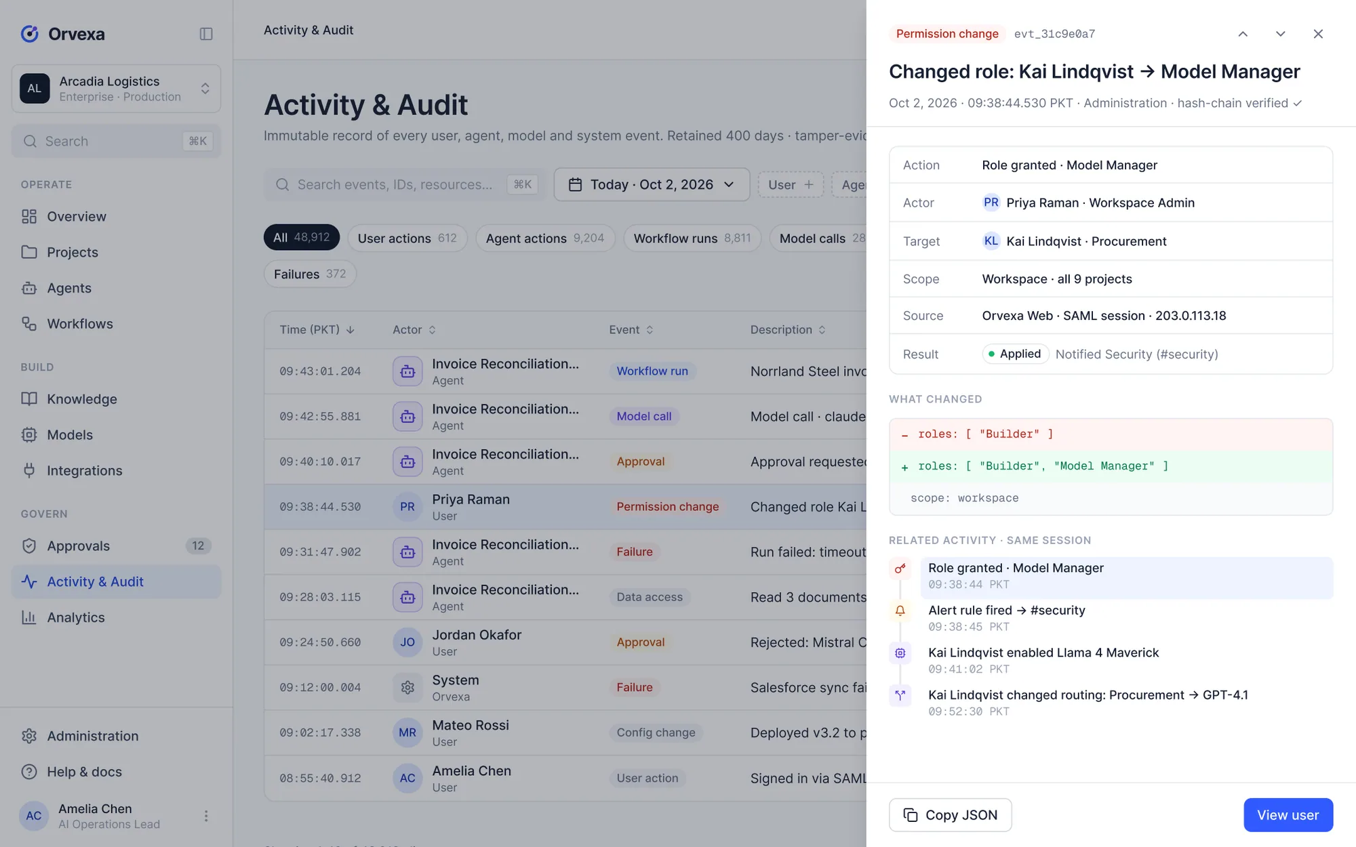Click the Copy JSON button
This screenshot has height=847, width=1356.
pos(951,815)
